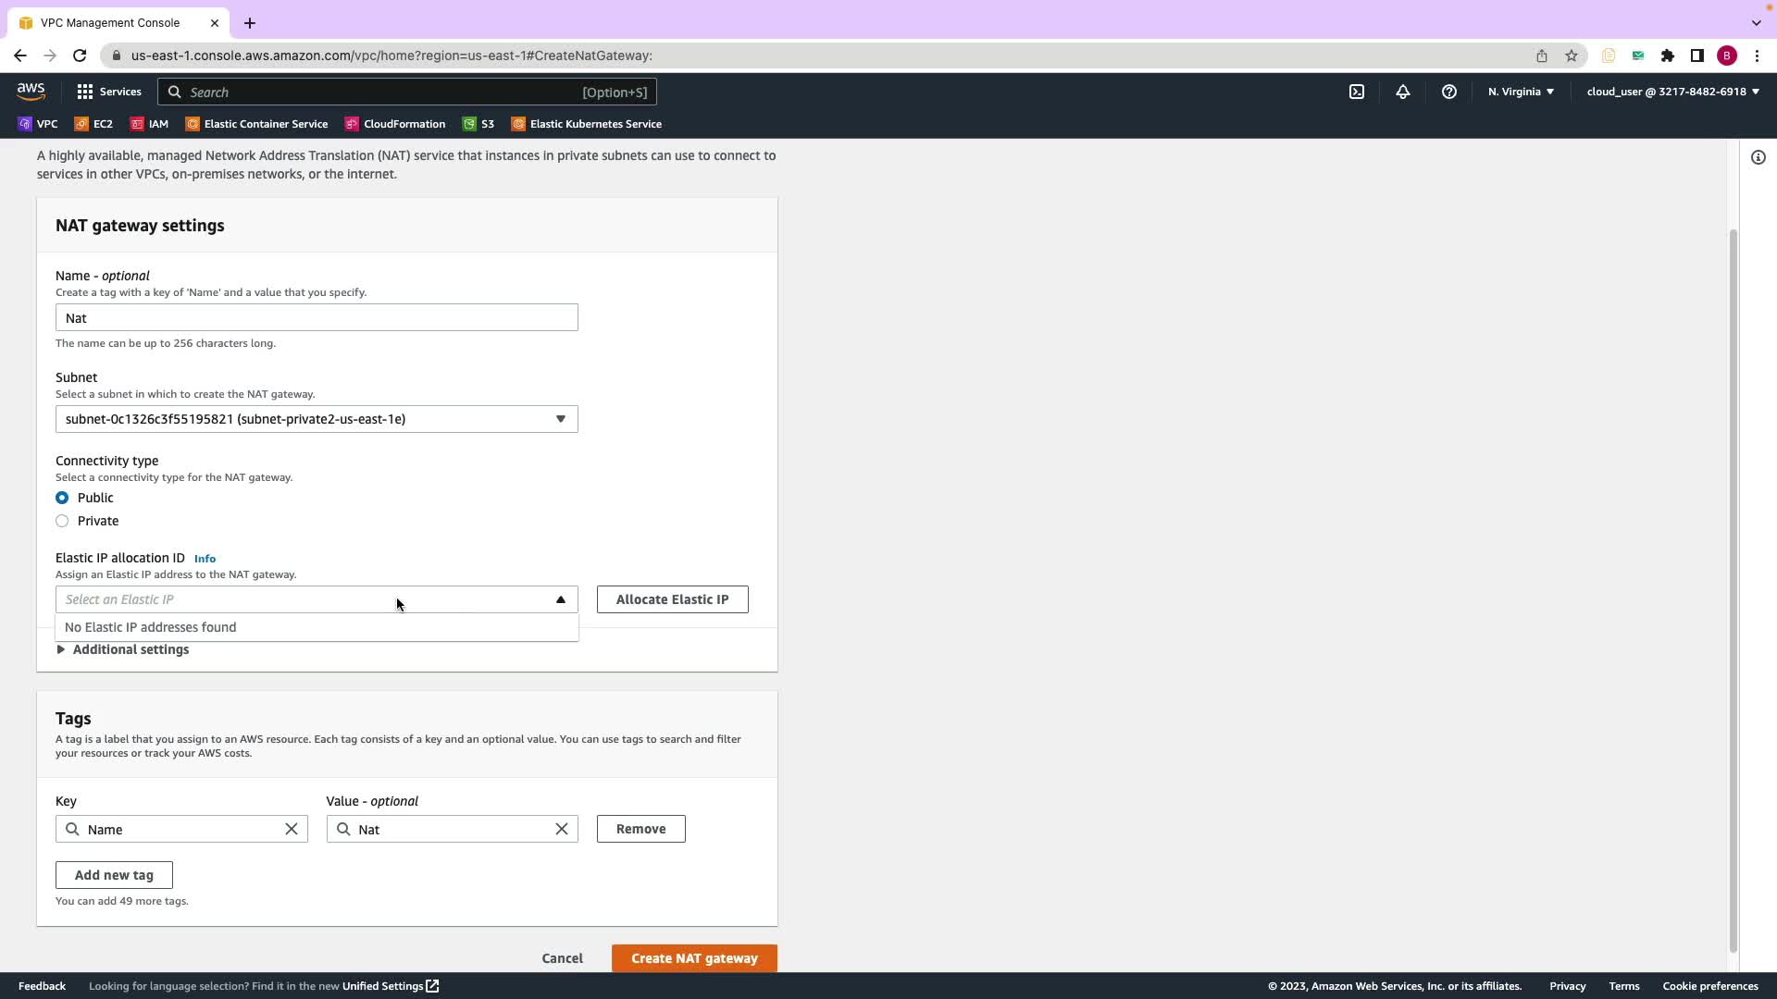The image size is (1777, 999).
Task: Open EC2 shortcut in favorites bar
Action: tap(93, 124)
